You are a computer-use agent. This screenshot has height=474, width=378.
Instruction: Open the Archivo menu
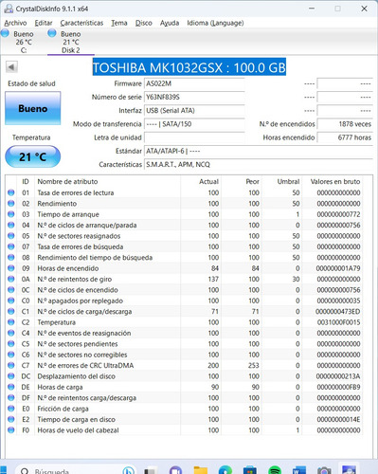15,23
